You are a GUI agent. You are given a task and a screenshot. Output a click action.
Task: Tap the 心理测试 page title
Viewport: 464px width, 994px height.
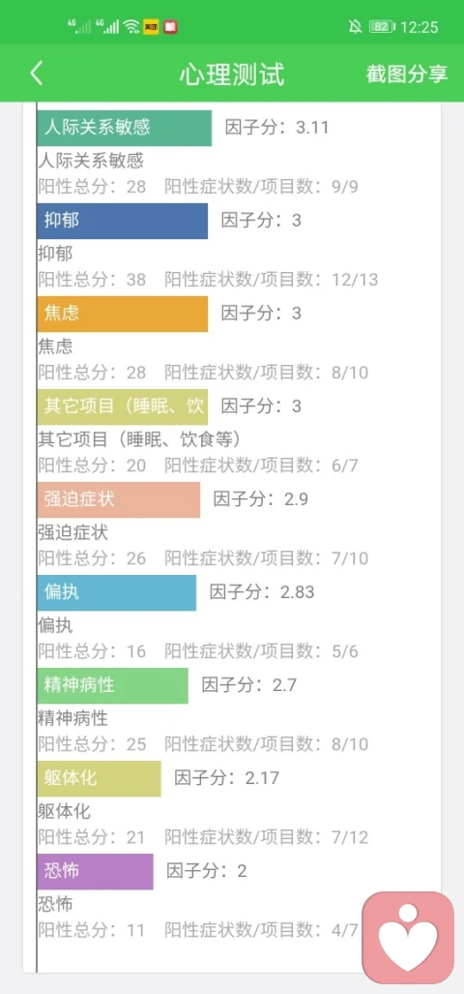pyautogui.click(x=232, y=75)
